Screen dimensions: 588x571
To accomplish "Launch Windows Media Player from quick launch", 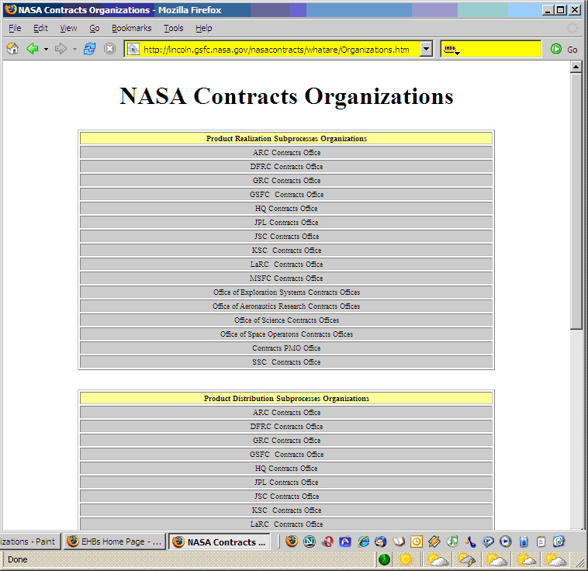I will tap(506, 542).
